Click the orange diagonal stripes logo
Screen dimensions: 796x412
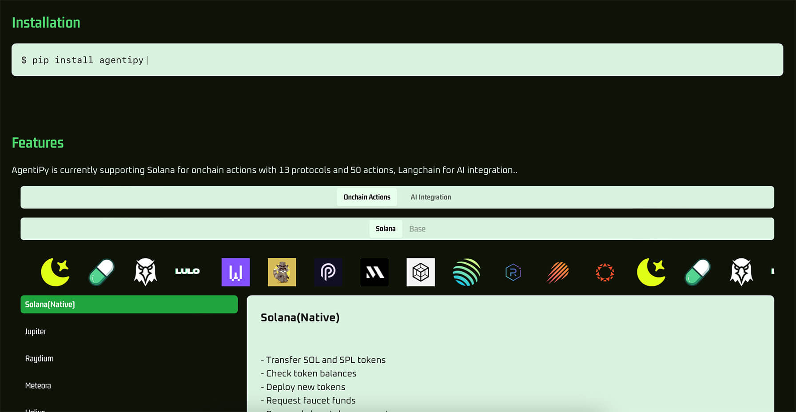click(x=558, y=272)
